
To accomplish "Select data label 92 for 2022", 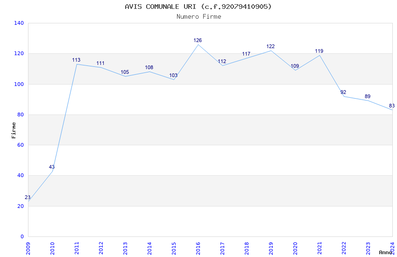I will 343,92.
